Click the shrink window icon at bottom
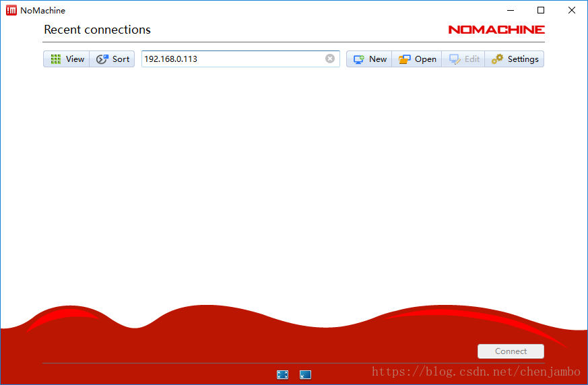 point(305,374)
